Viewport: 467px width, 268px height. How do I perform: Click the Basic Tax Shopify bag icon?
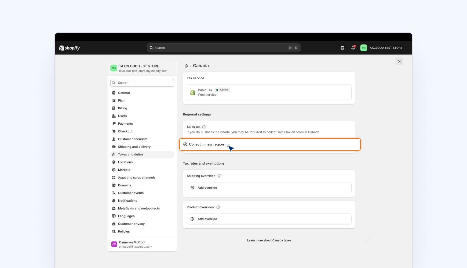pos(192,92)
